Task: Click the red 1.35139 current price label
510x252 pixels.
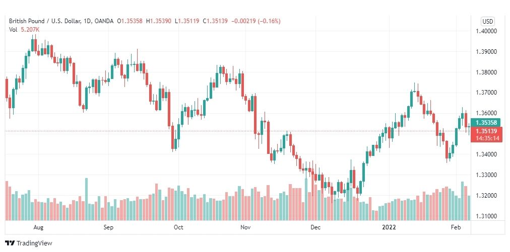Action: (486, 131)
